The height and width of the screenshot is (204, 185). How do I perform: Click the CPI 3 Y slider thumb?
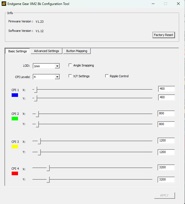point(39,152)
